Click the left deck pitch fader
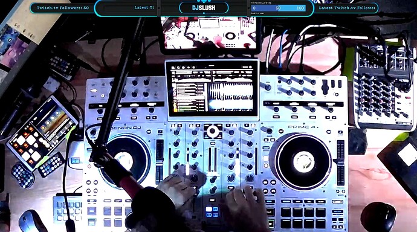 (x=160, y=161)
